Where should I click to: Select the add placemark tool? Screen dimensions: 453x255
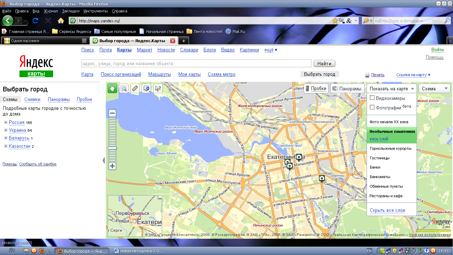pos(146,88)
